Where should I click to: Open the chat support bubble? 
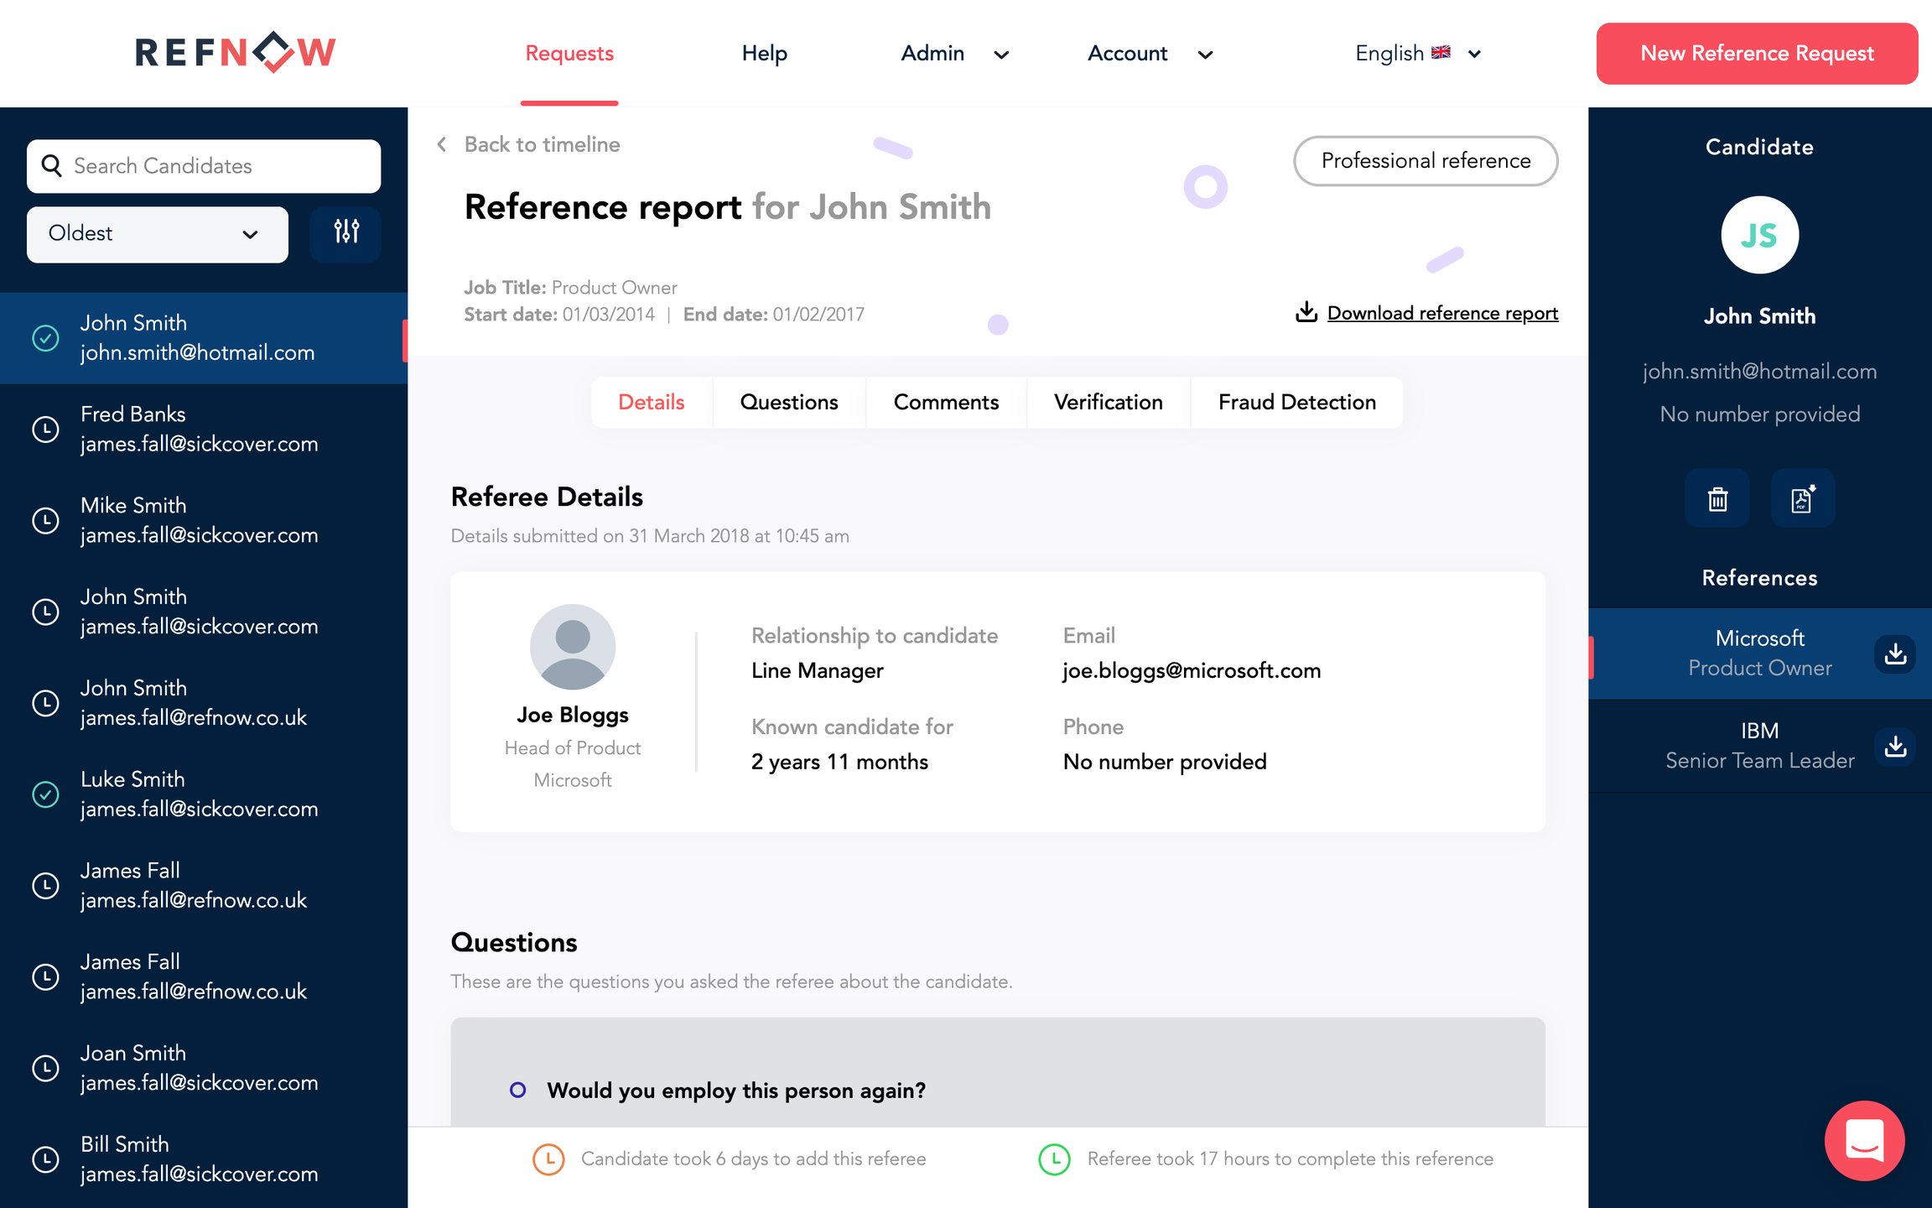pos(1864,1140)
